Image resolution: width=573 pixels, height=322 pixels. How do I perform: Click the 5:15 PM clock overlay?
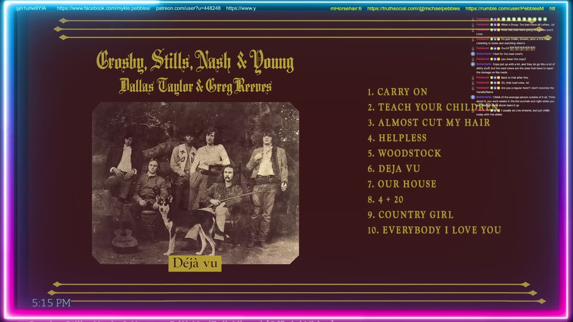tap(51, 303)
